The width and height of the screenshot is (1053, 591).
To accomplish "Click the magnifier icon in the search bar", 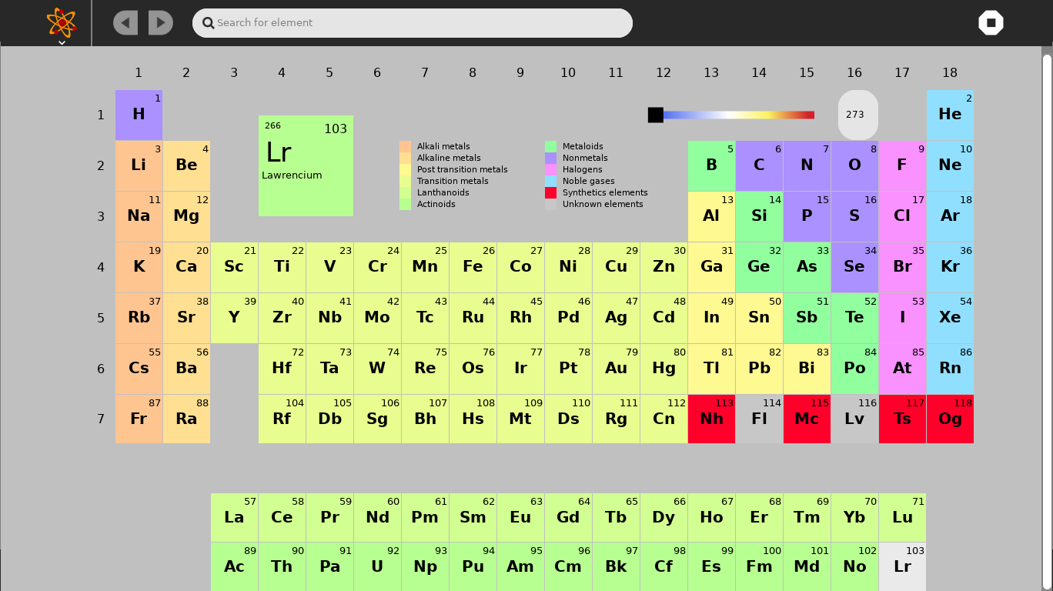I will click(x=208, y=23).
